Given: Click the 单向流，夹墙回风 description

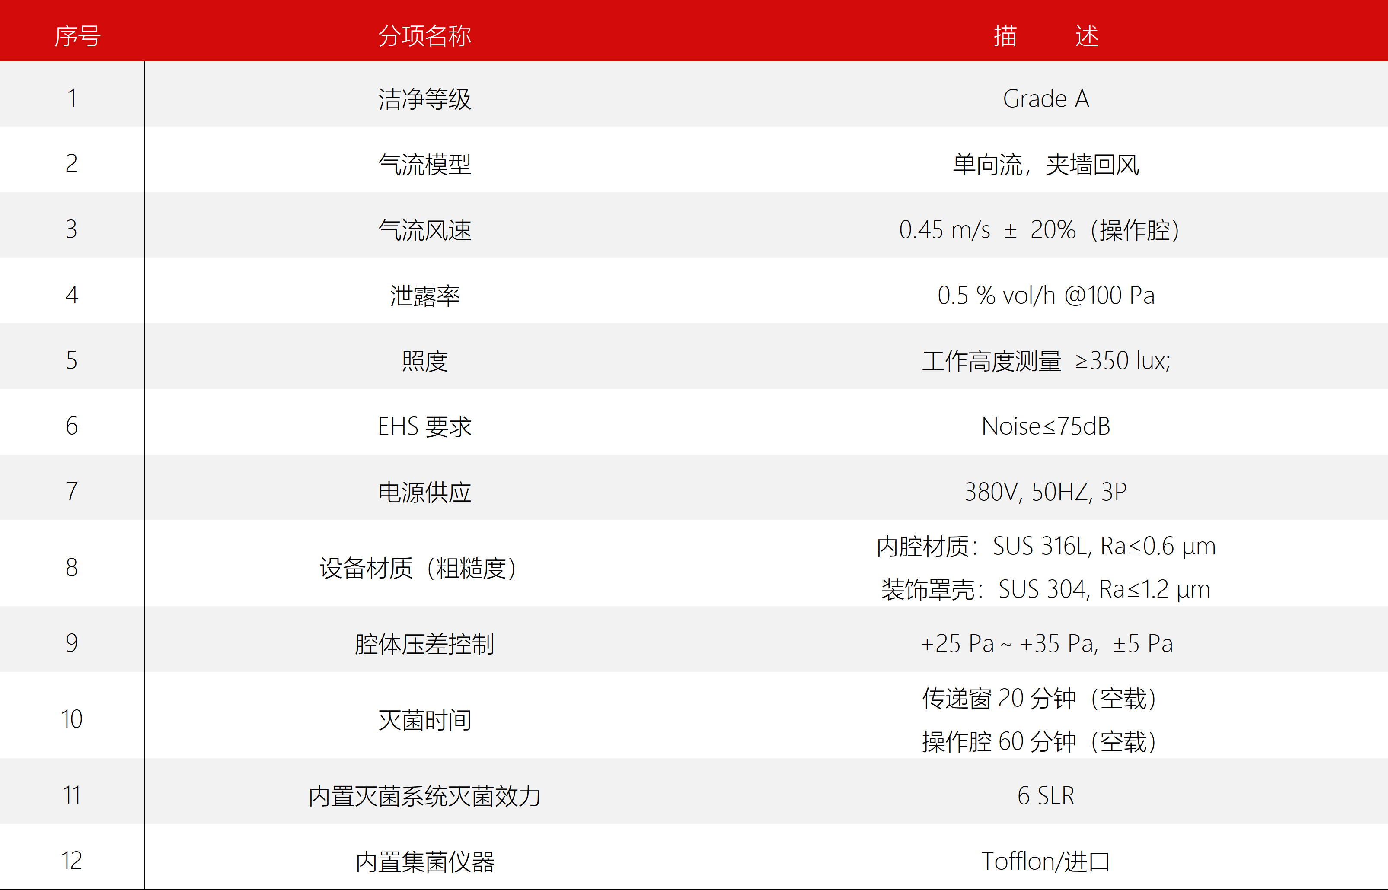Looking at the screenshot, I should pos(1047,164).
